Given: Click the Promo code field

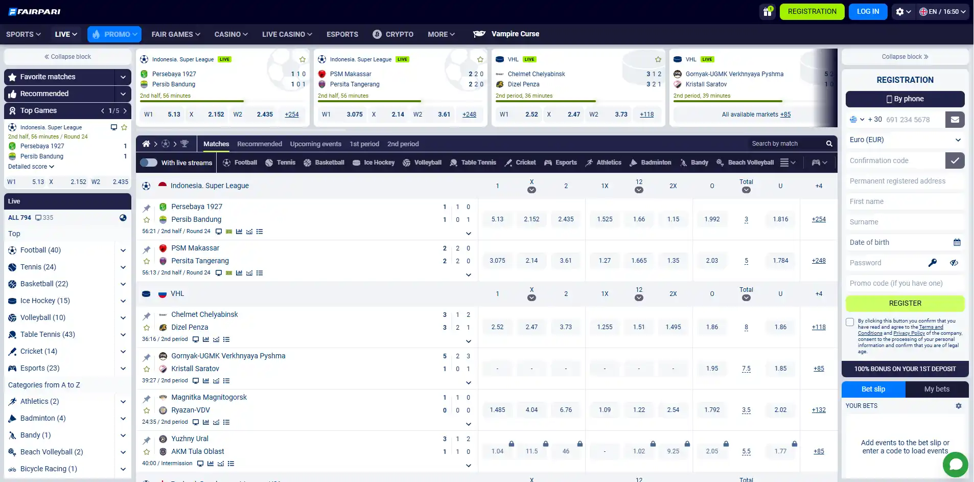Looking at the screenshot, I should tap(905, 283).
